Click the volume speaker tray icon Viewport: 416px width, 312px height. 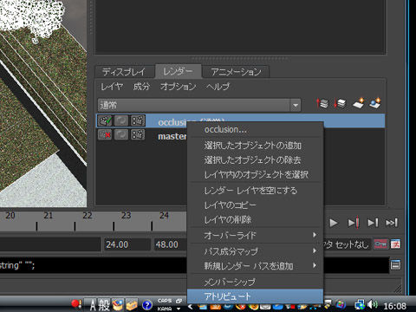(373, 305)
